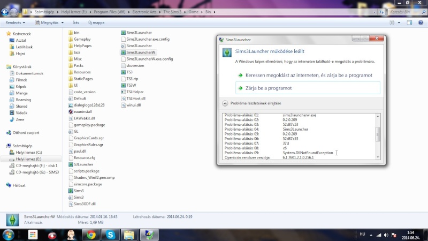
Task: Expand breadcrumb arrow after The Sims 3
Action: pos(185,12)
